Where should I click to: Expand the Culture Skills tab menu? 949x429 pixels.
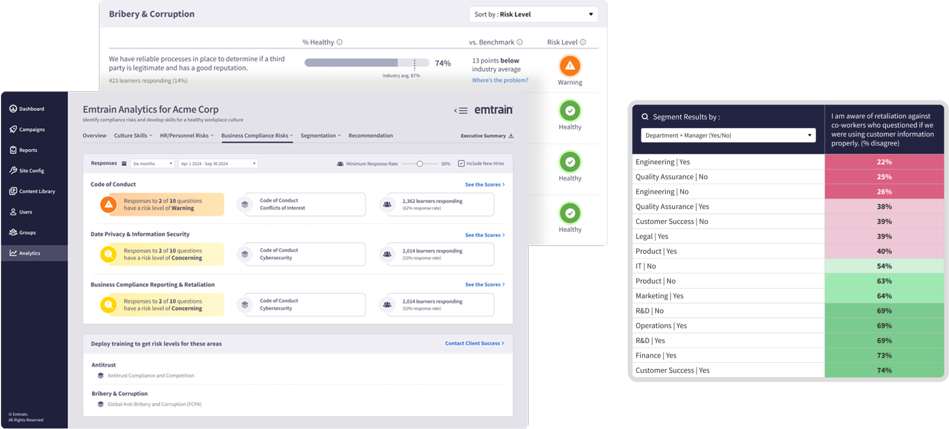click(133, 136)
